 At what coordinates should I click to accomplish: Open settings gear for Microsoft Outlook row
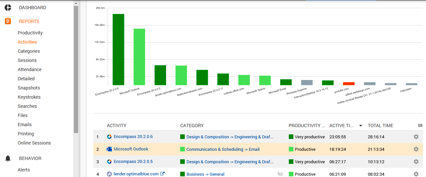pos(416,149)
